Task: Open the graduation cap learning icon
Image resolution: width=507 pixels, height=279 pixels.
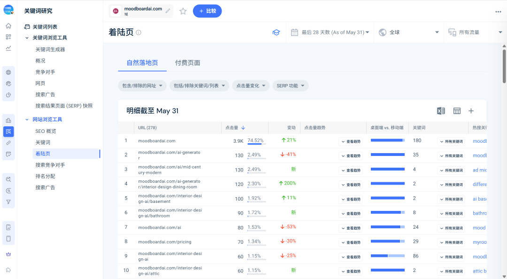Action: pyautogui.click(x=276, y=32)
